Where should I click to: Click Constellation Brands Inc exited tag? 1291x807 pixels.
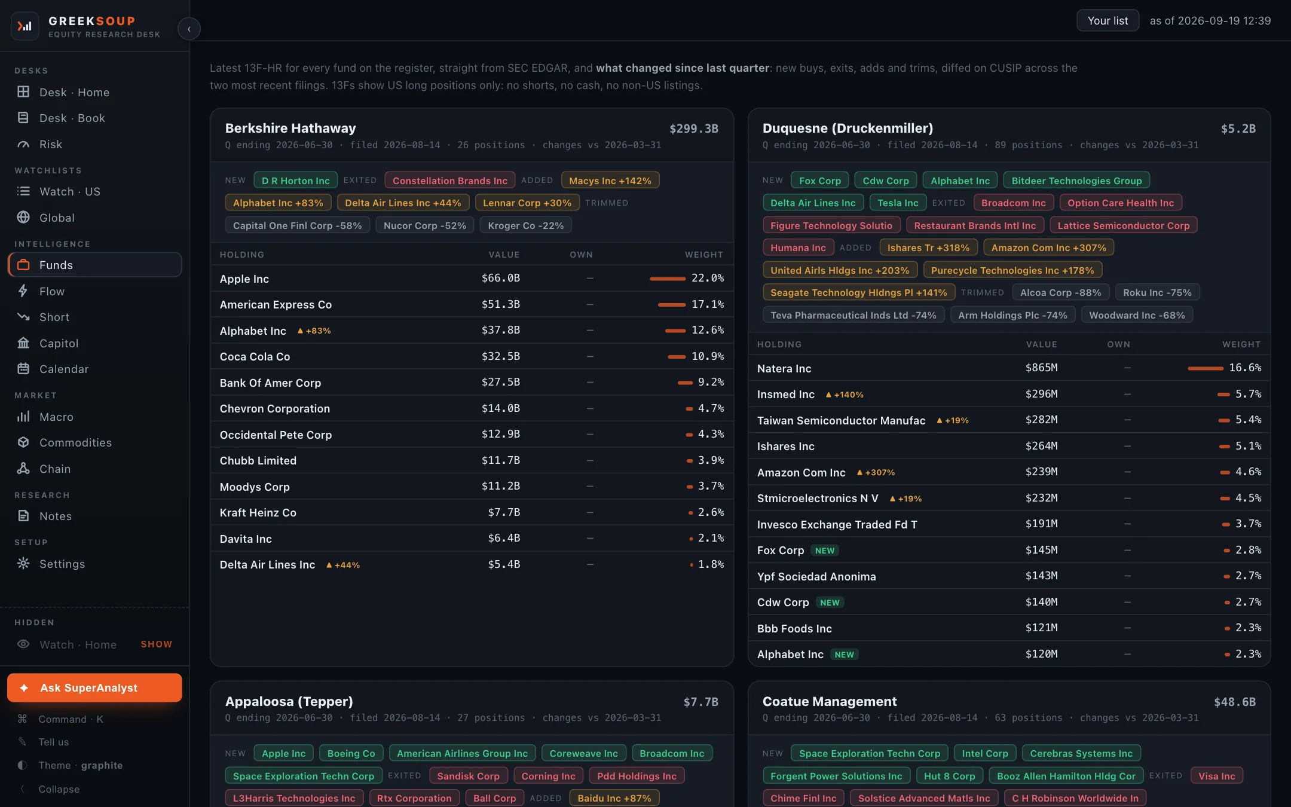pyautogui.click(x=450, y=181)
